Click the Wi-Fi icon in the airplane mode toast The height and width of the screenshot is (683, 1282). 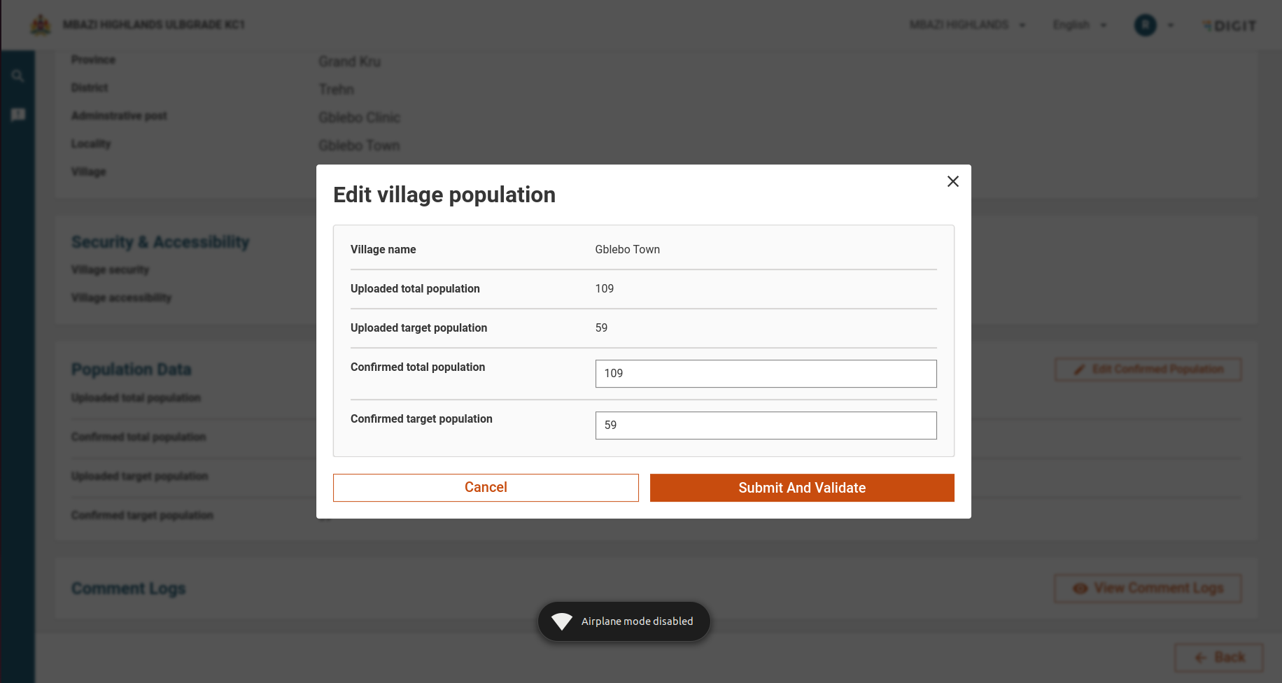point(562,621)
